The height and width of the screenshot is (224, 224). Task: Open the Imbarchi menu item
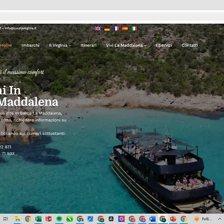30,45
